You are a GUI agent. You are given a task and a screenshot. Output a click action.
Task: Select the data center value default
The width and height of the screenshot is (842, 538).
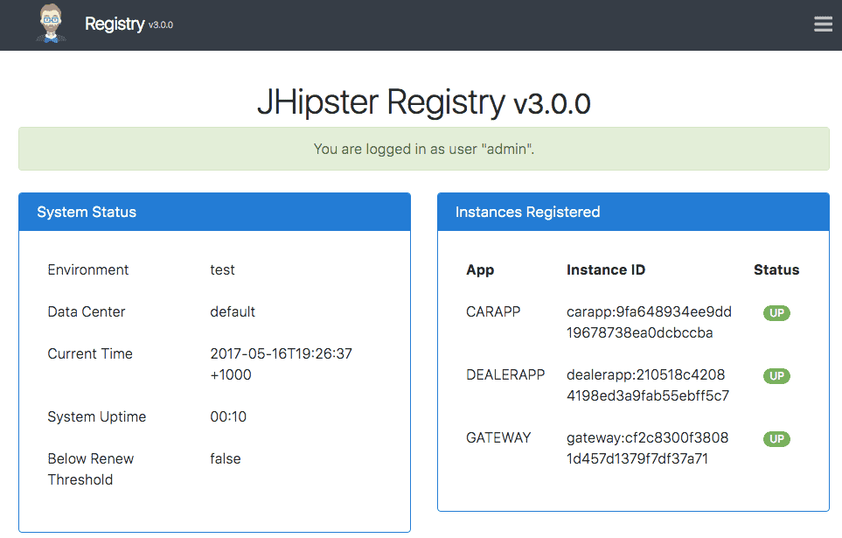coord(233,311)
